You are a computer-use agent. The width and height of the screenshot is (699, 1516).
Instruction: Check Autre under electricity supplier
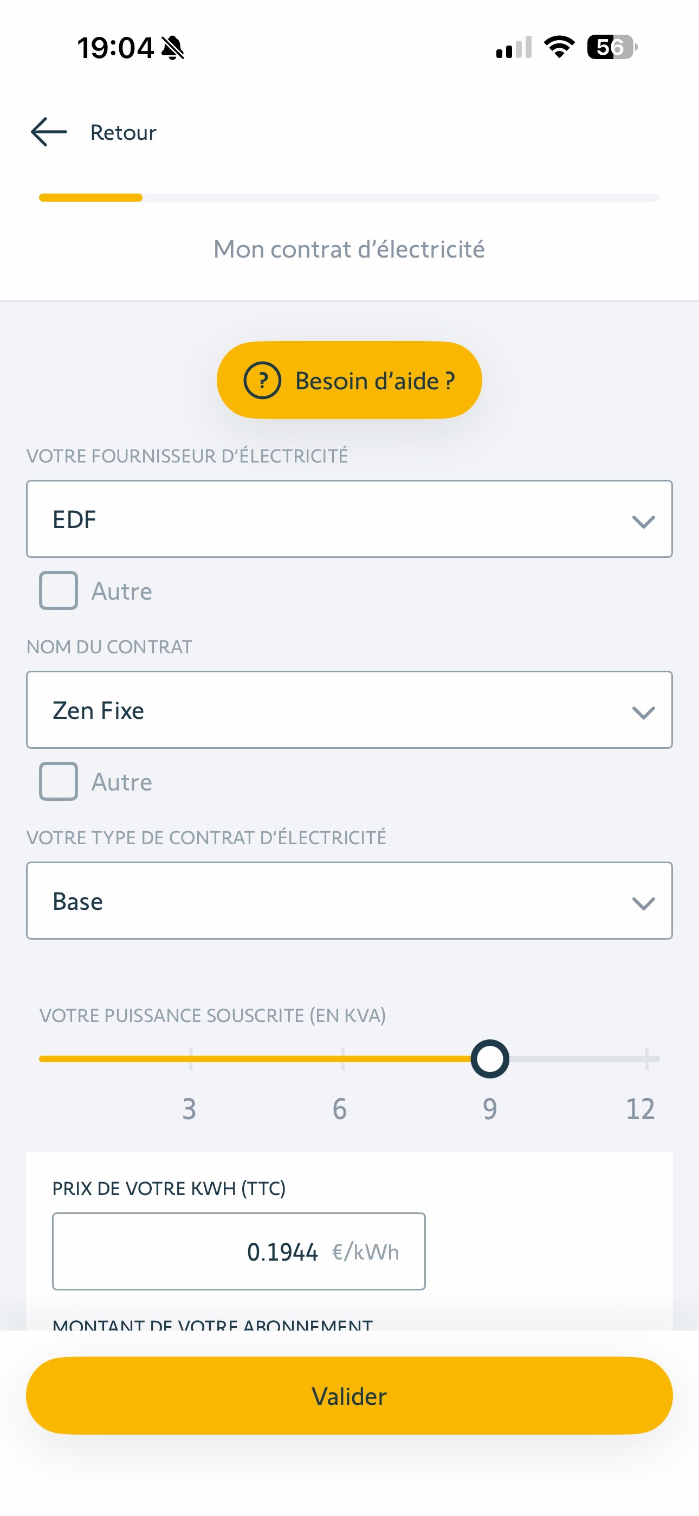[x=59, y=590]
